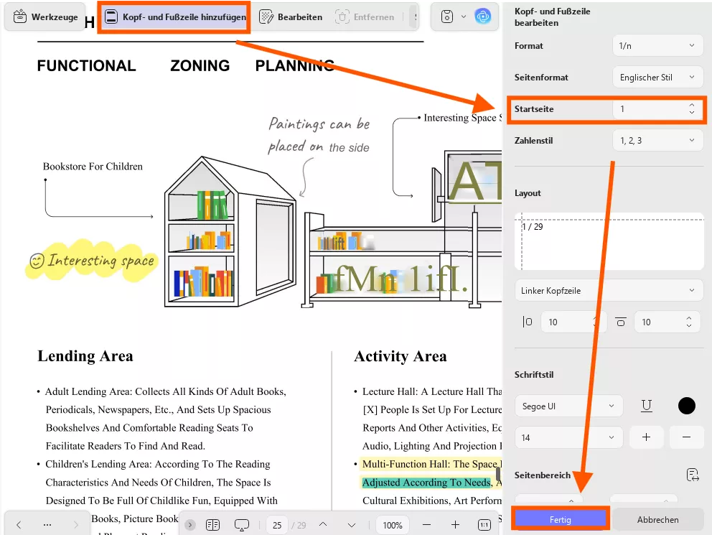Click the previous page up chevron
The width and height of the screenshot is (712, 535).
pyautogui.click(x=323, y=525)
